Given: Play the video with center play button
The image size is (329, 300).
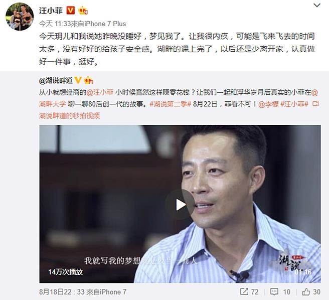Looking at the screenshot, I should tap(180, 205).
